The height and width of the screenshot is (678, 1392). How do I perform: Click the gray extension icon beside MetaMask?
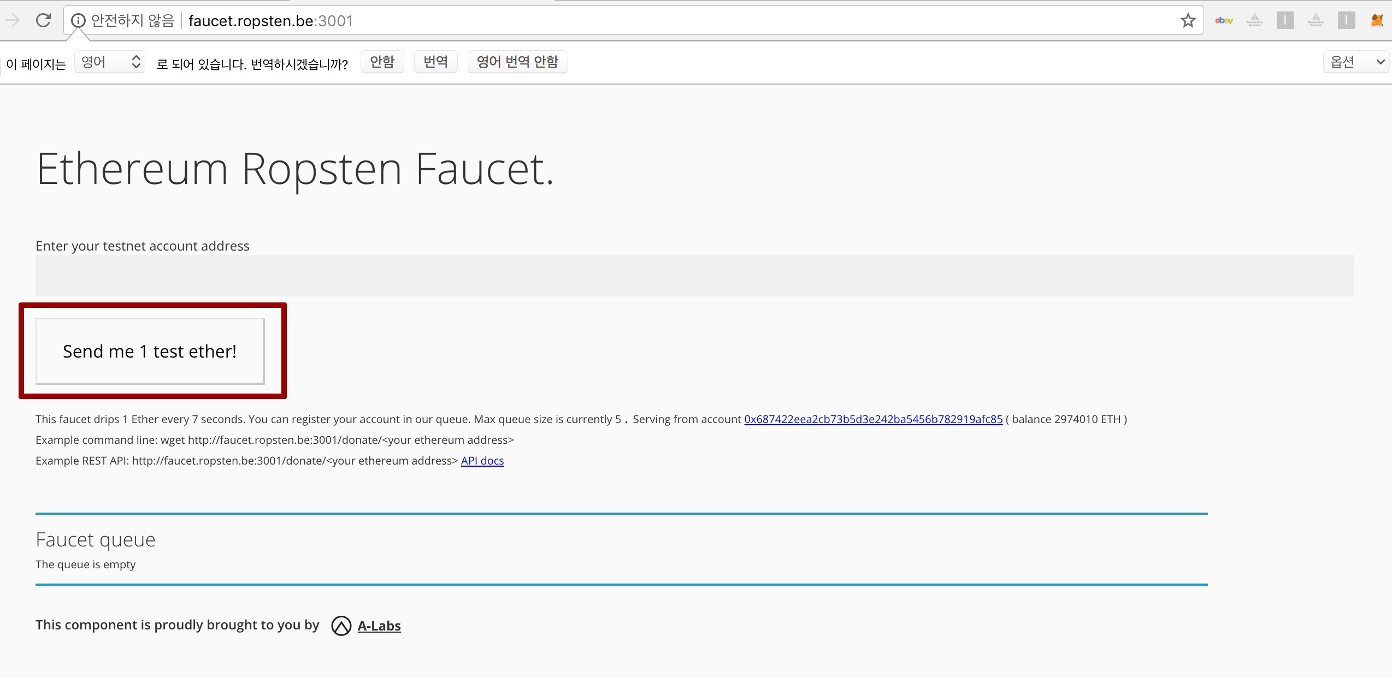click(1347, 20)
